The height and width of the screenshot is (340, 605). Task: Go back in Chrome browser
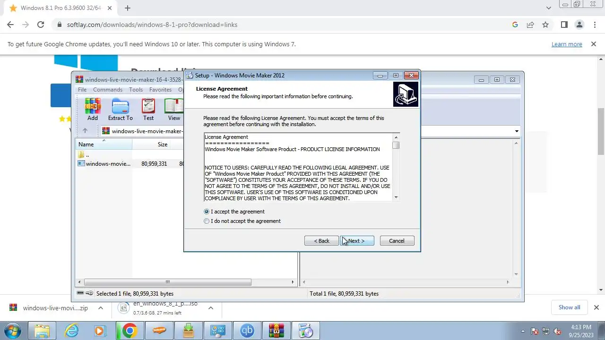click(10, 25)
